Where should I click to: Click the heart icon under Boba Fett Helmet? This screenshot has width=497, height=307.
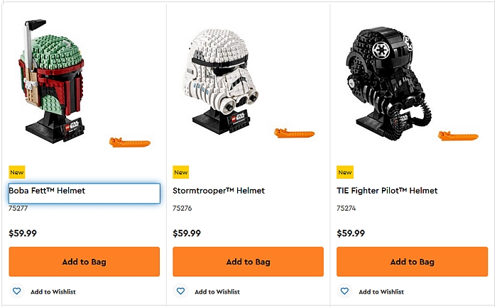pos(16,291)
